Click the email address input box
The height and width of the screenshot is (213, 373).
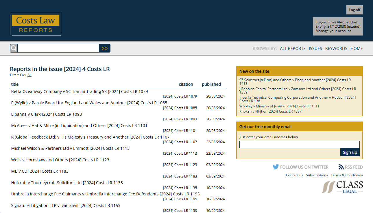point(299,144)
